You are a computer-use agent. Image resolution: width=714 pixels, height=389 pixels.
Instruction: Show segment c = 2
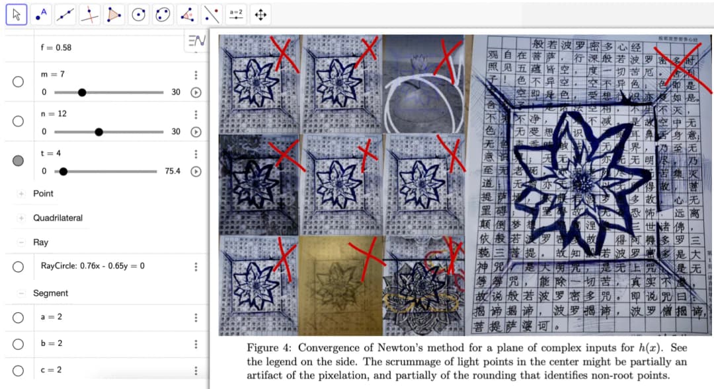pos(19,371)
